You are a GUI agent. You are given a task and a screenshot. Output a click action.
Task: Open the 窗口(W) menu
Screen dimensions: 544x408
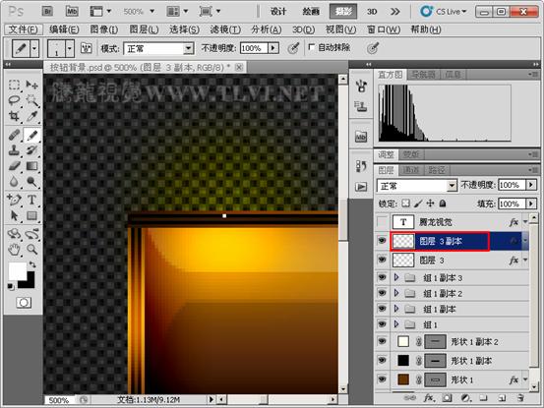384,29
